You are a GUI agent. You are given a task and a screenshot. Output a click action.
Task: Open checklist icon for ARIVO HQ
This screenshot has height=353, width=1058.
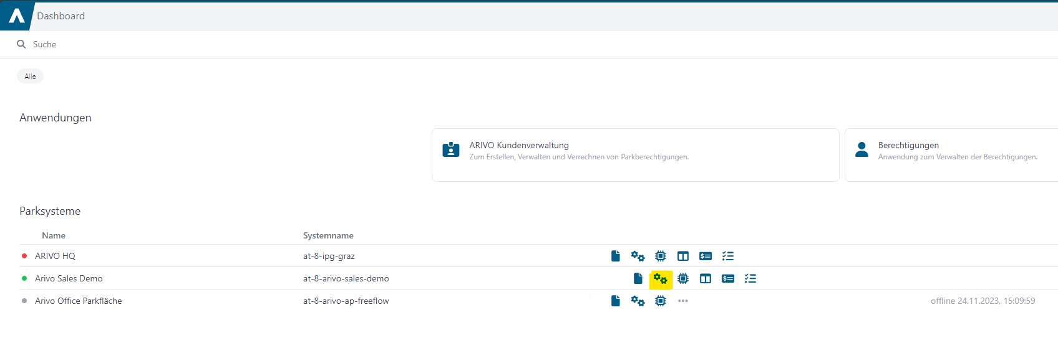(x=728, y=256)
